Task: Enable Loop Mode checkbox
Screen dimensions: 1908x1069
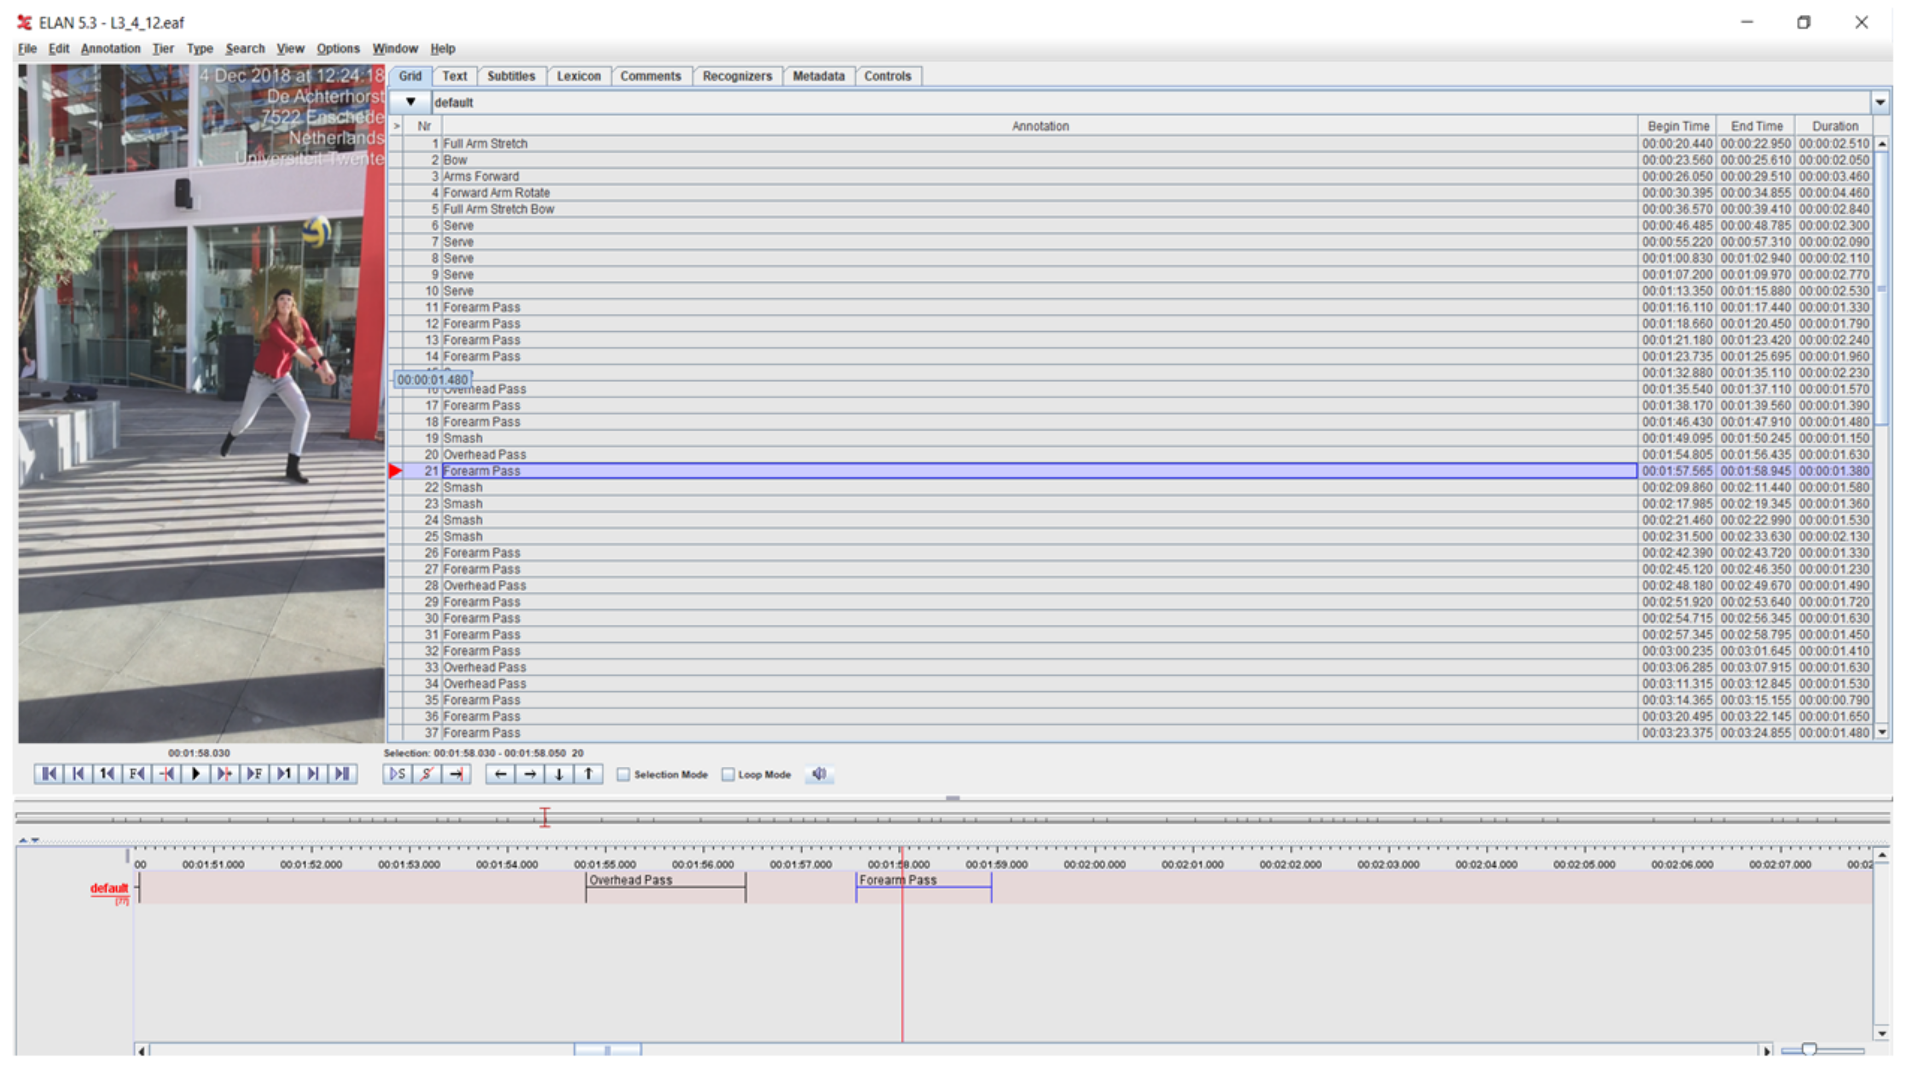Action: click(728, 774)
